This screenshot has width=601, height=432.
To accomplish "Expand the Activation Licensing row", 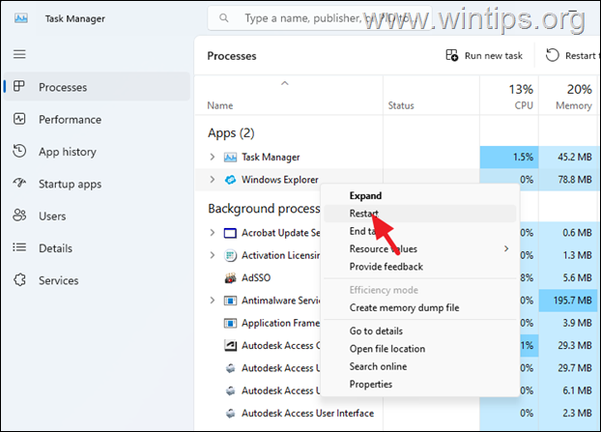I will click(213, 255).
